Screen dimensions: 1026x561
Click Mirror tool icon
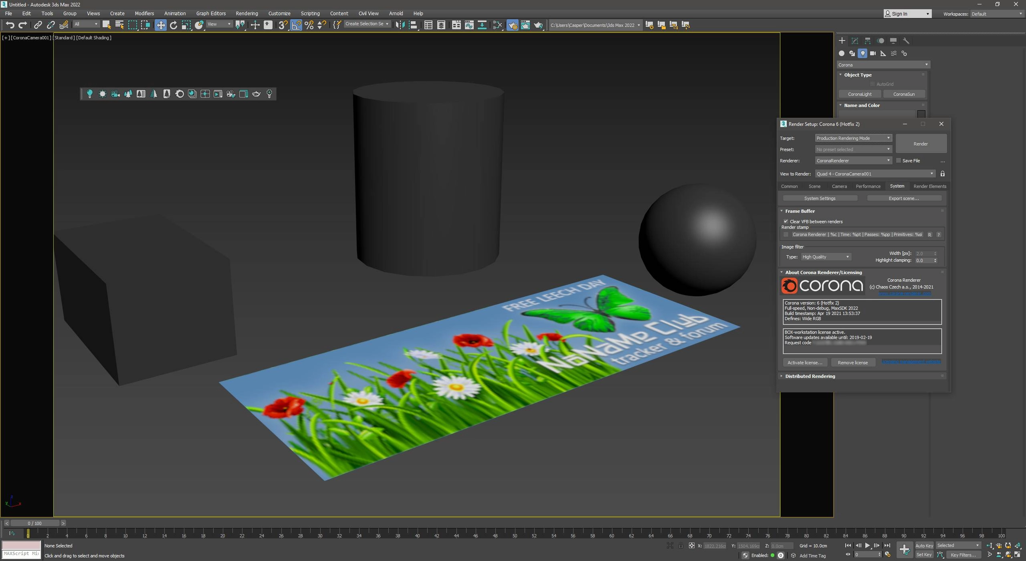[x=400, y=25]
